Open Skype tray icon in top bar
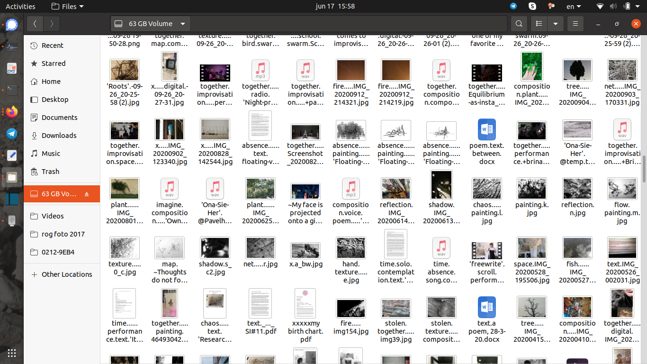 (x=532, y=6)
